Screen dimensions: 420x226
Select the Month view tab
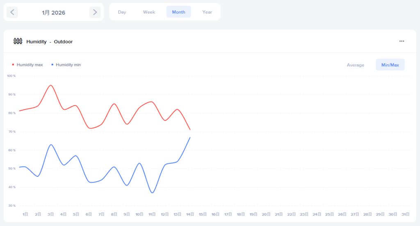click(x=178, y=12)
